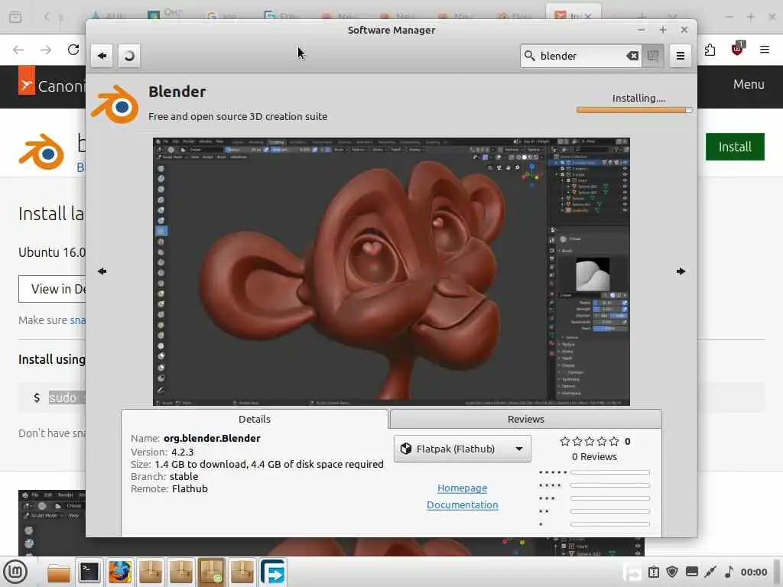Viewport: 783px width, 587px height.
Task: Switch to the Reviews tab
Action: click(x=526, y=420)
